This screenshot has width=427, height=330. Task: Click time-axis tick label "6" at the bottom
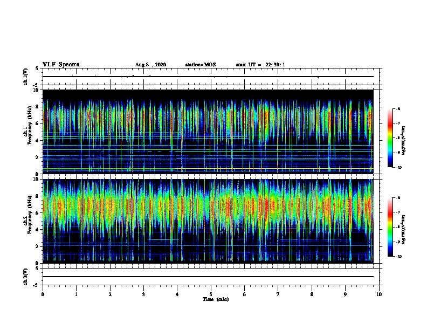point(244,294)
